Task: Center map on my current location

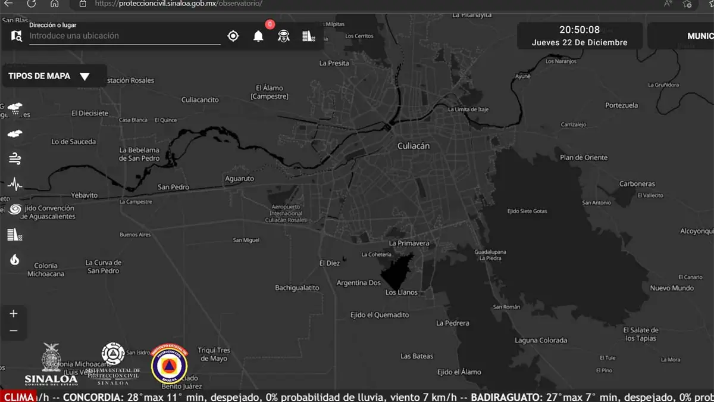Action: click(x=233, y=36)
